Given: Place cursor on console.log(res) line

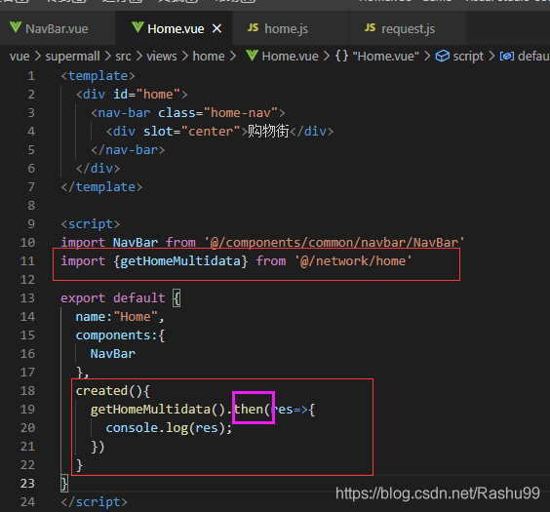Looking at the screenshot, I should (x=169, y=428).
